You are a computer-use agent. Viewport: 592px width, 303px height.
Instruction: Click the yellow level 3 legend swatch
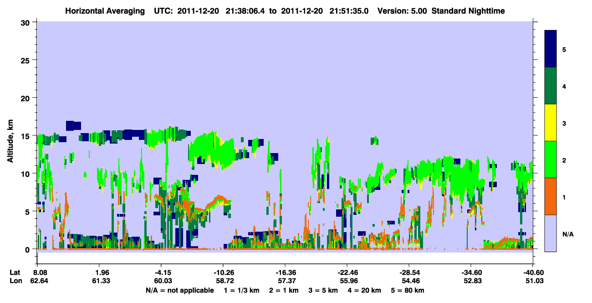pos(551,123)
